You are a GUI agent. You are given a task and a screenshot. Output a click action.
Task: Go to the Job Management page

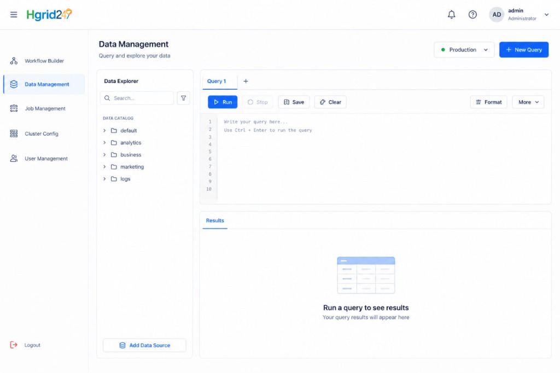pos(44,108)
